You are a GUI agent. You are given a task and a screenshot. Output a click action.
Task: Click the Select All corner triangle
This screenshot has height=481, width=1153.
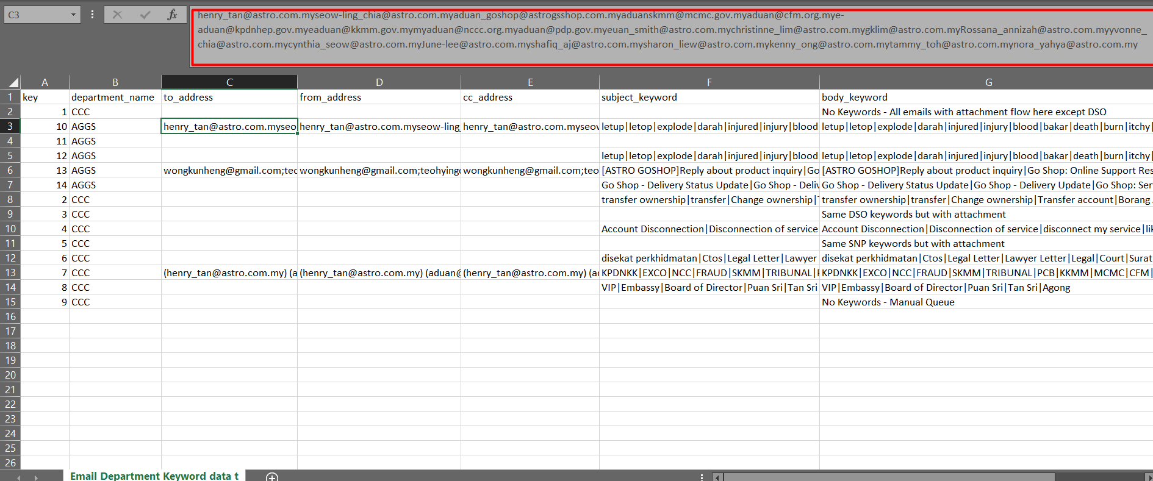[x=13, y=82]
